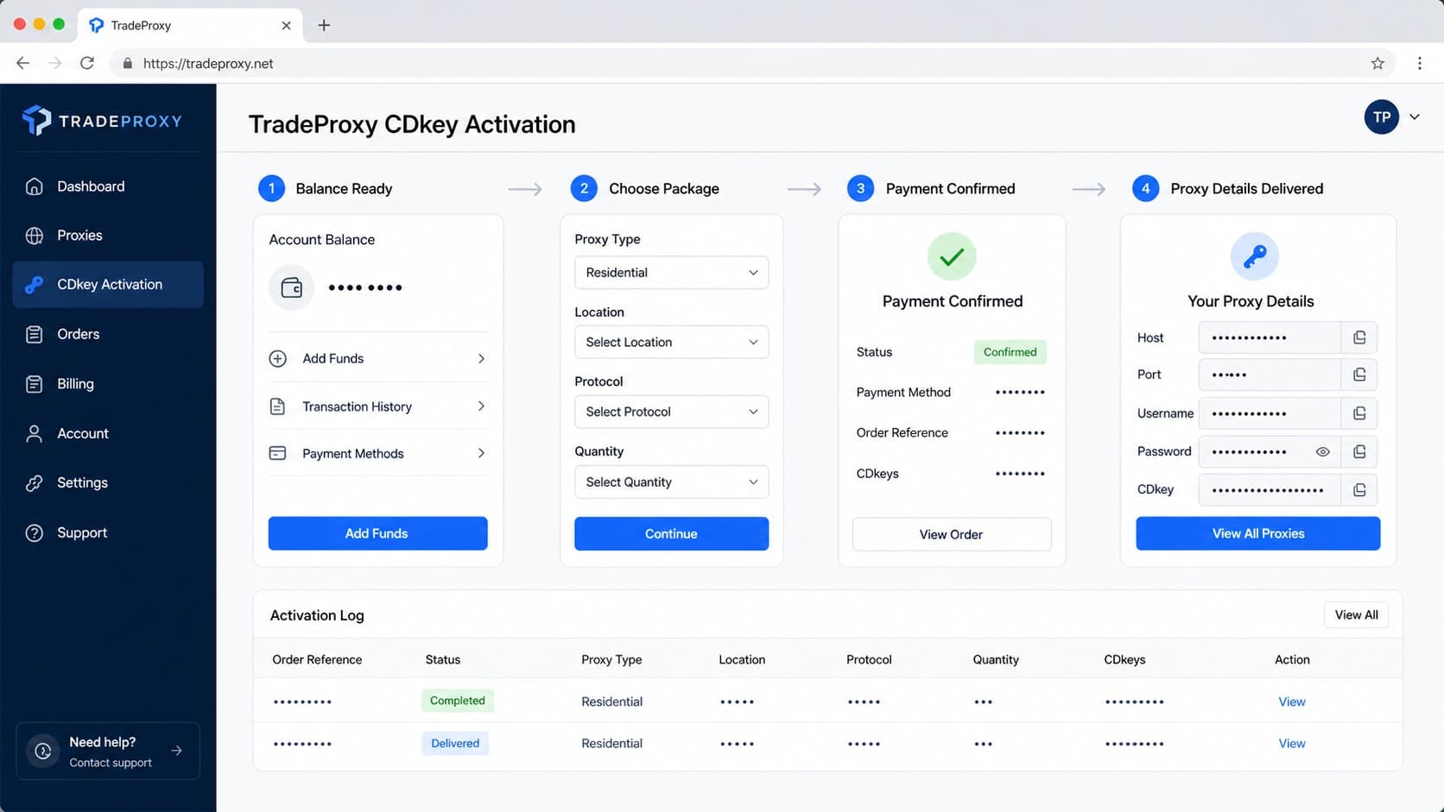Click the TradeProxy logo in sidebar
The image size is (1444, 812).
click(x=102, y=121)
